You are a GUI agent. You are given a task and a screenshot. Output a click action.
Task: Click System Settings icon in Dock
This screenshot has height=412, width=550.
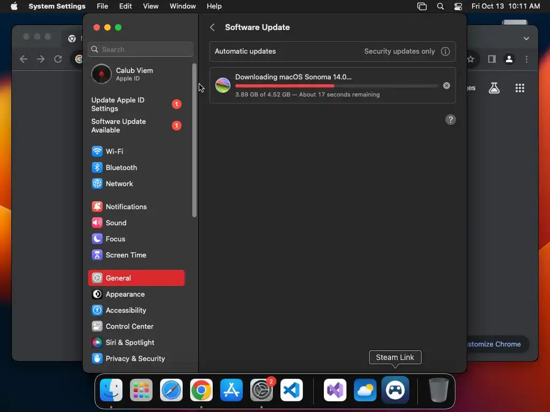pos(262,390)
